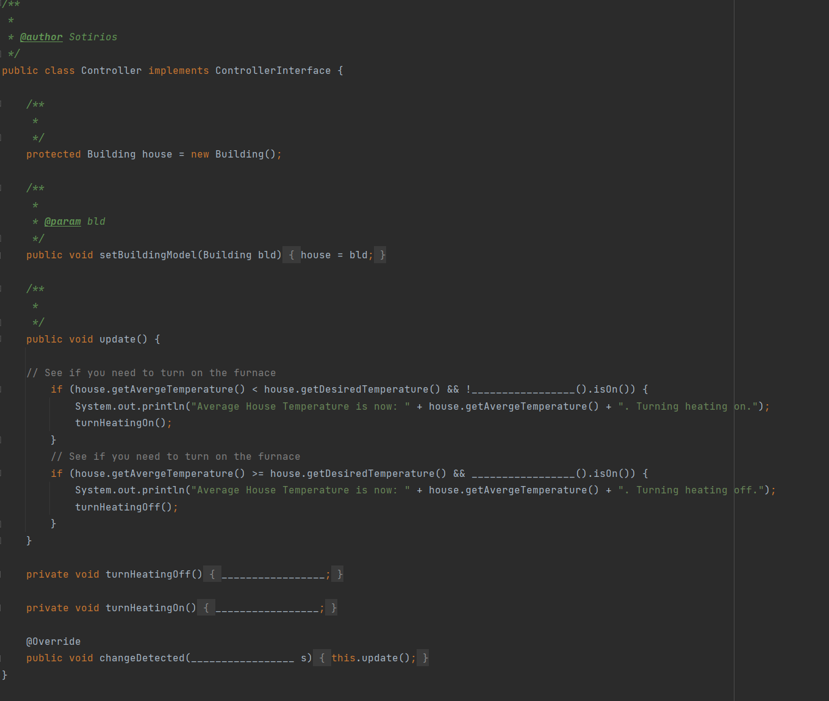Screen dimensions: 829x701
Task: Select ControllerInterface in the class declaration
Action: tap(273, 70)
